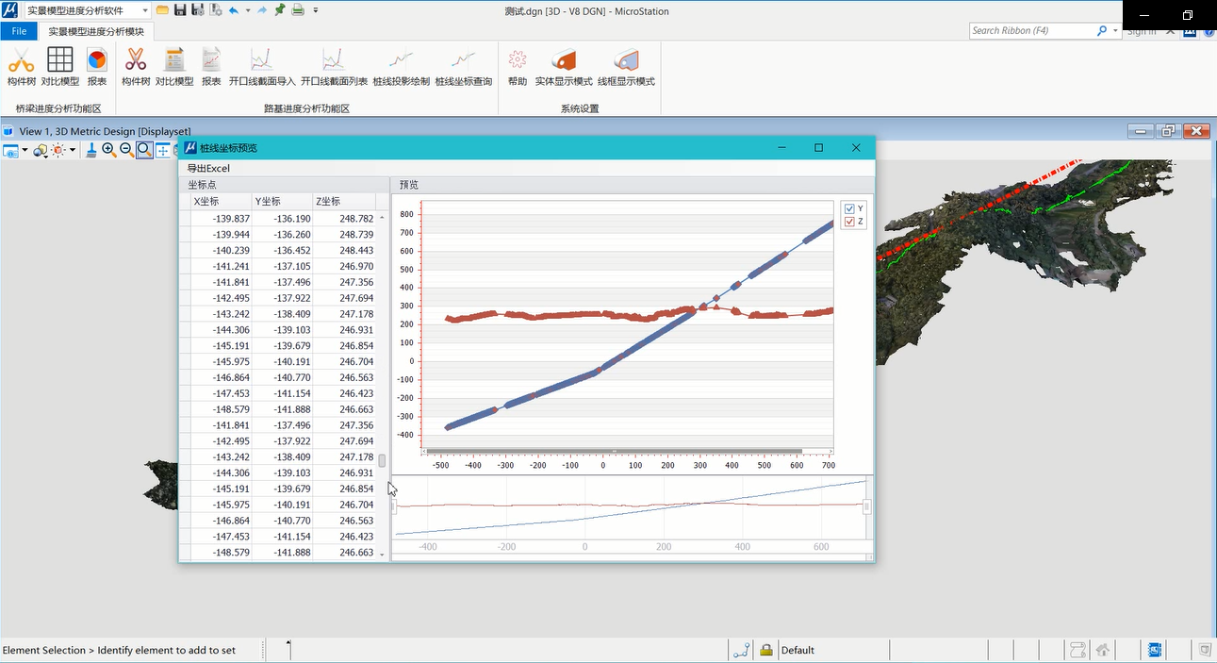Expand the undo history dropdown arrow
This screenshot has width=1217, height=663.
[248, 10]
